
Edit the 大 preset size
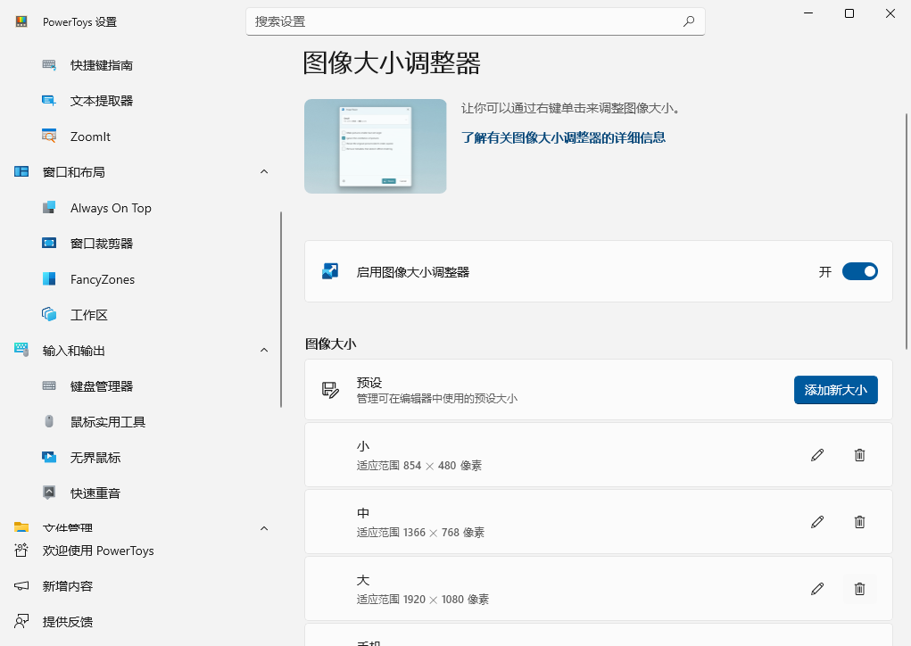(816, 589)
